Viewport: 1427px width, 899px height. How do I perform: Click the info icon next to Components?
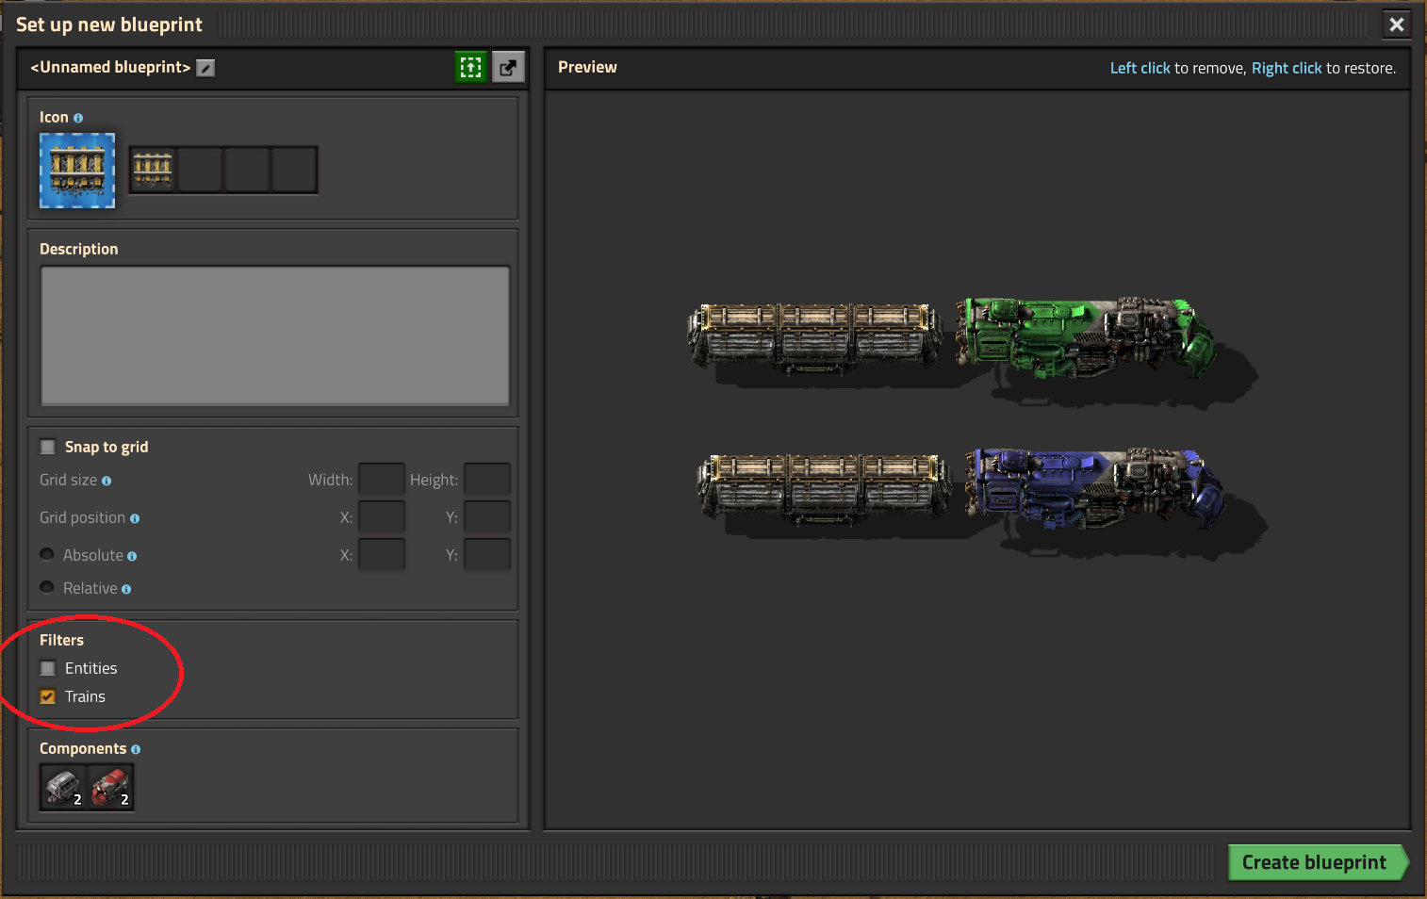coord(136,749)
